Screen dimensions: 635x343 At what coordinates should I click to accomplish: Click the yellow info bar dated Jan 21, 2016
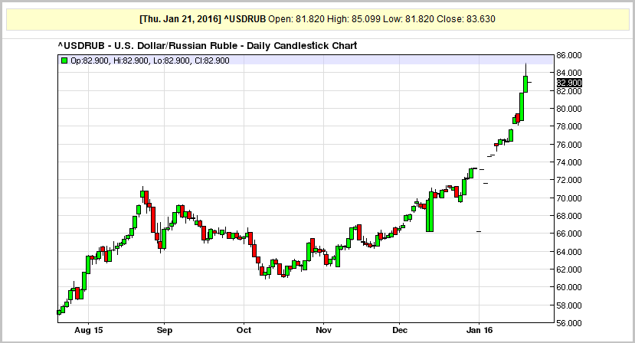[317, 19]
